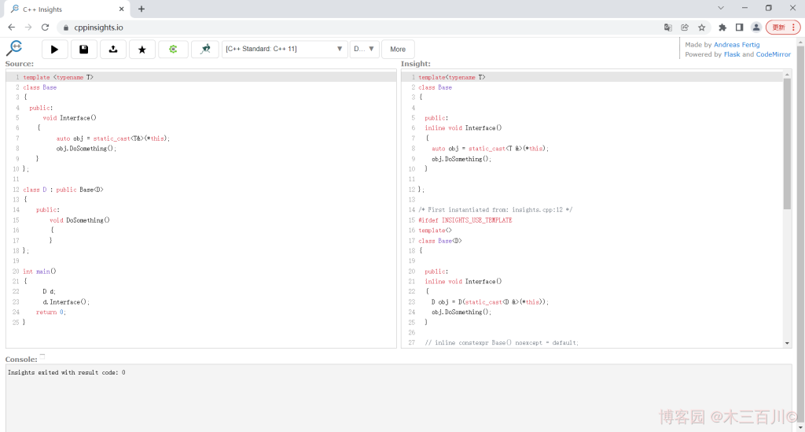The height and width of the screenshot is (432, 805).
Task: Open a new browser tab
Action: coord(142,9)
